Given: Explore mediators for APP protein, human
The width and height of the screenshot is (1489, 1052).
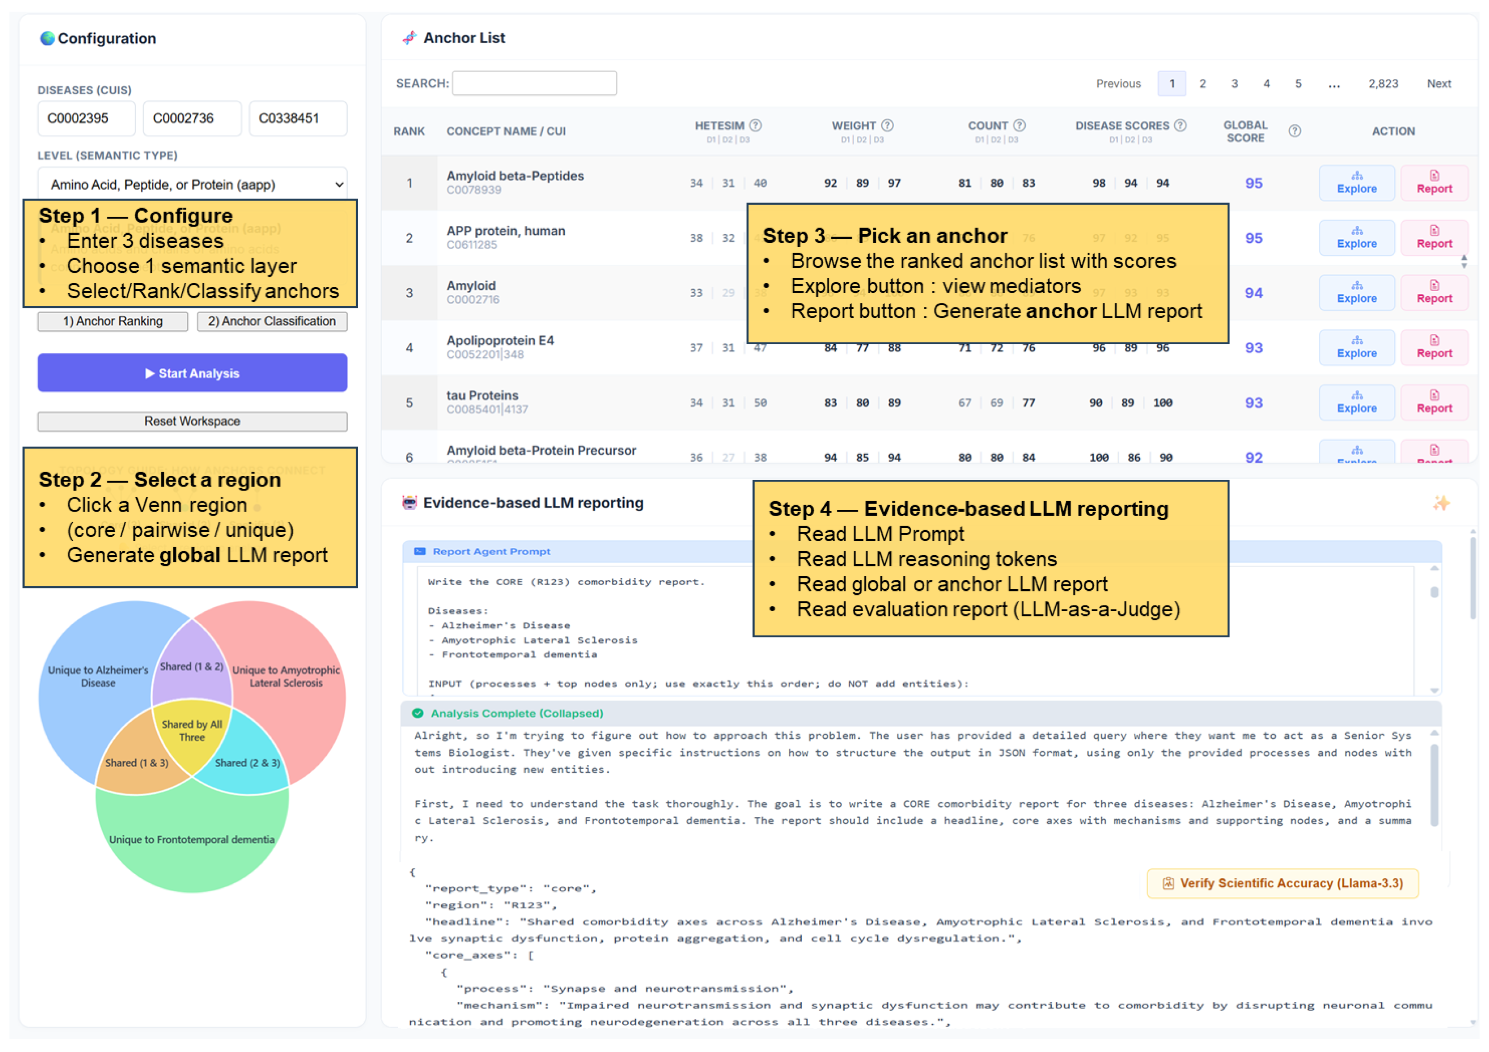Looking at the screenshot, I should click(1357, 238).
